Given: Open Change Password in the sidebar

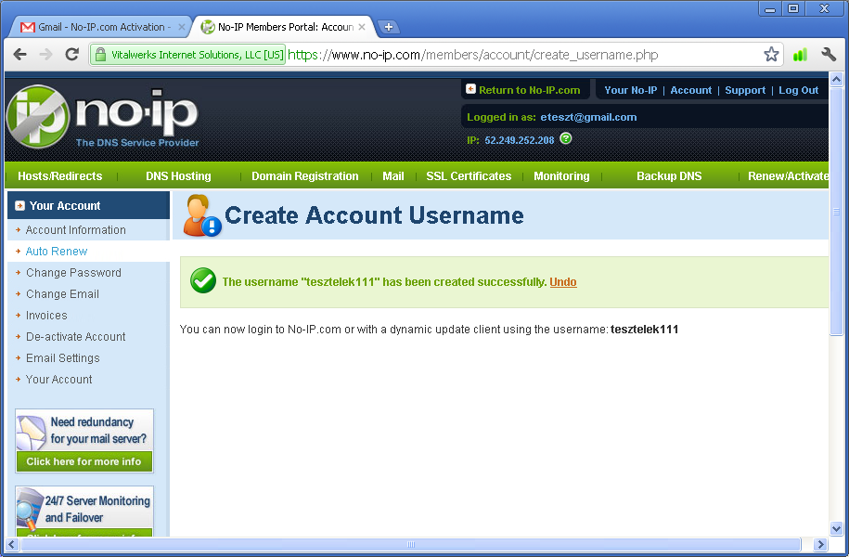Looking at the screenshot, I should pyautogui.click(x=73, y=273).
